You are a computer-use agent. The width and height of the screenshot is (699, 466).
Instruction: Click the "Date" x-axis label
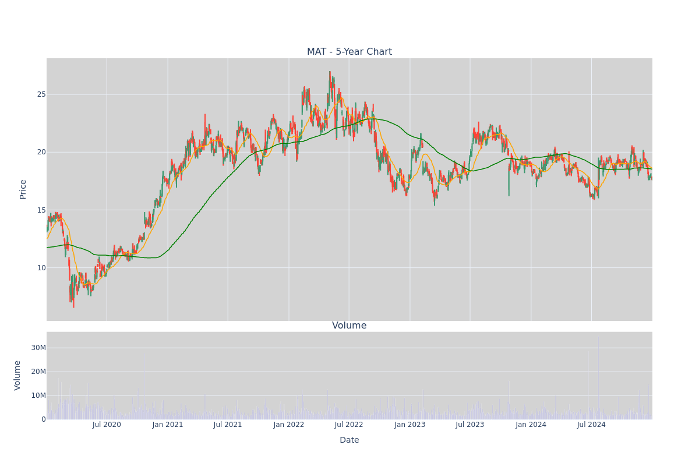coord(349,440)
